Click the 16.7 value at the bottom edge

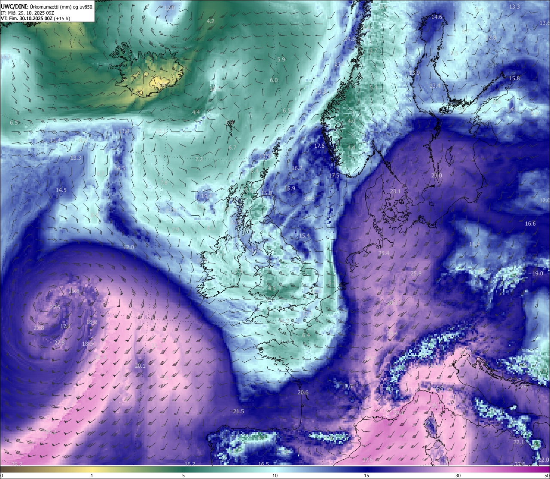(x=190, y=464)
